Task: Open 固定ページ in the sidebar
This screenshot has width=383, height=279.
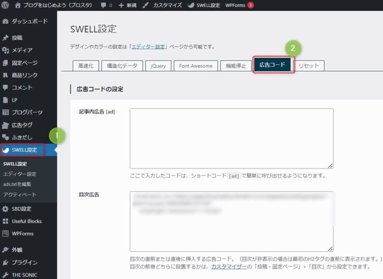Action: (25, 63)
